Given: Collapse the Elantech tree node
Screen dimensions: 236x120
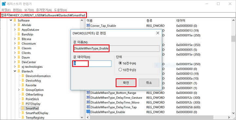Looking at the screenshot, I should pos(15,71).
